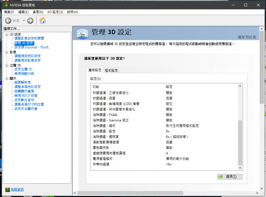266x197 pixels.
Task: Open the 說明(H) menu
Action: point(72,12)
